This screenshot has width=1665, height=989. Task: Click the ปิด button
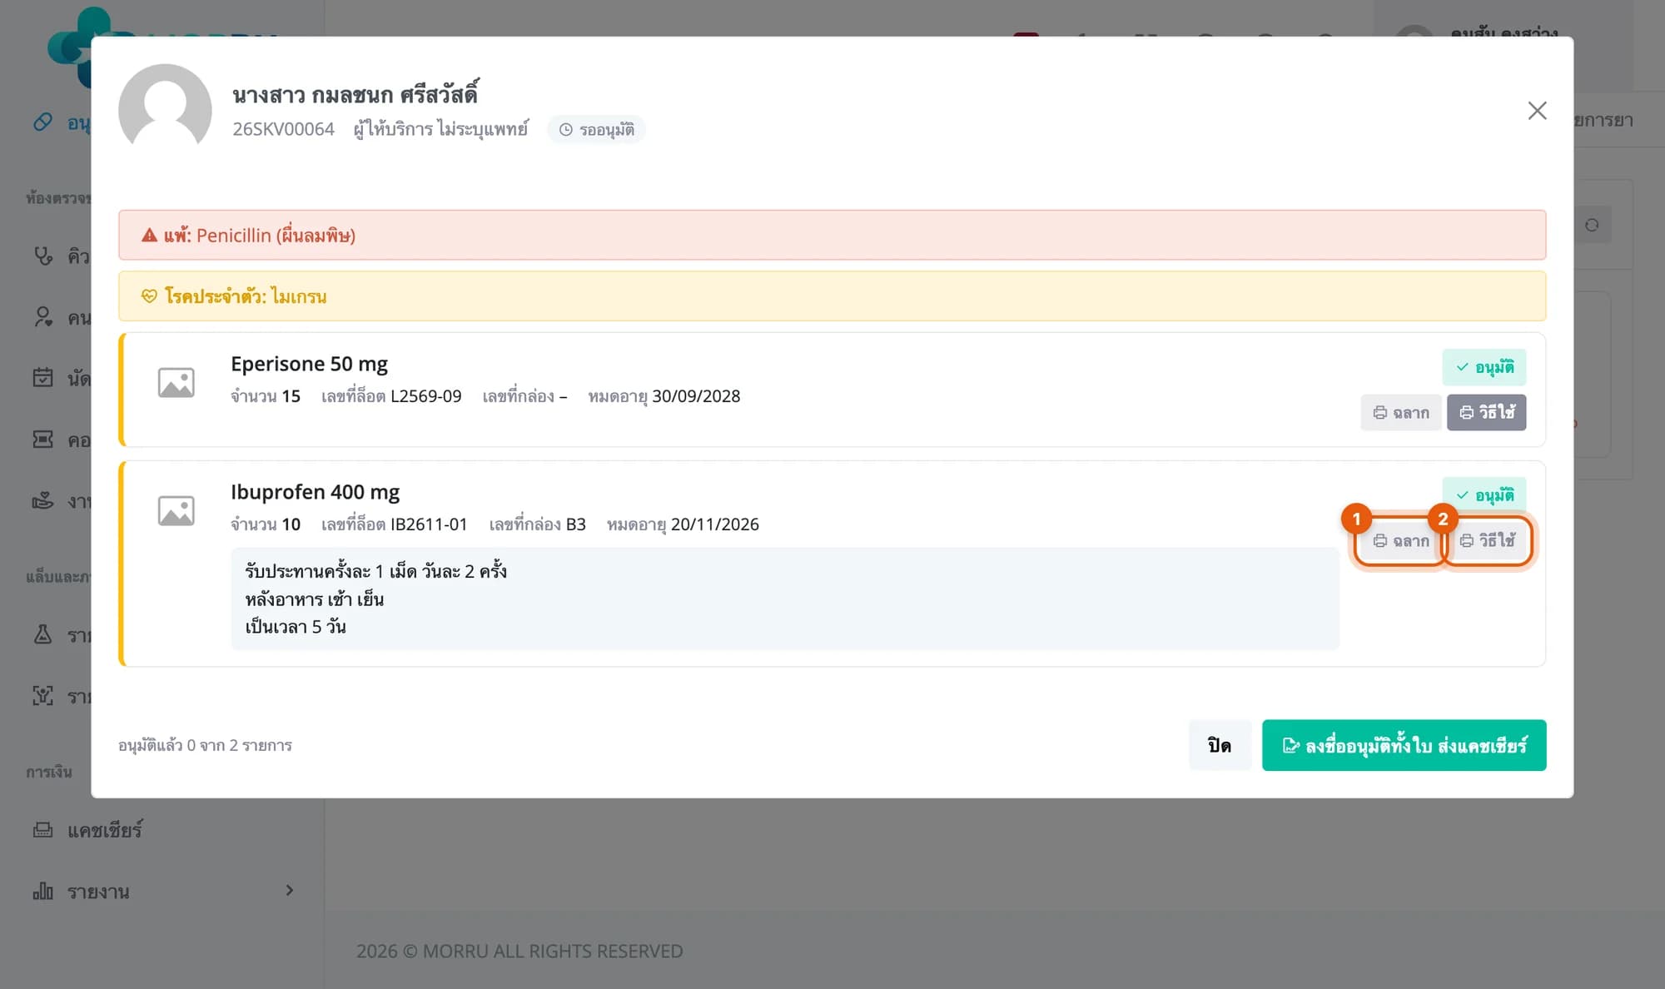(1220, 745)
